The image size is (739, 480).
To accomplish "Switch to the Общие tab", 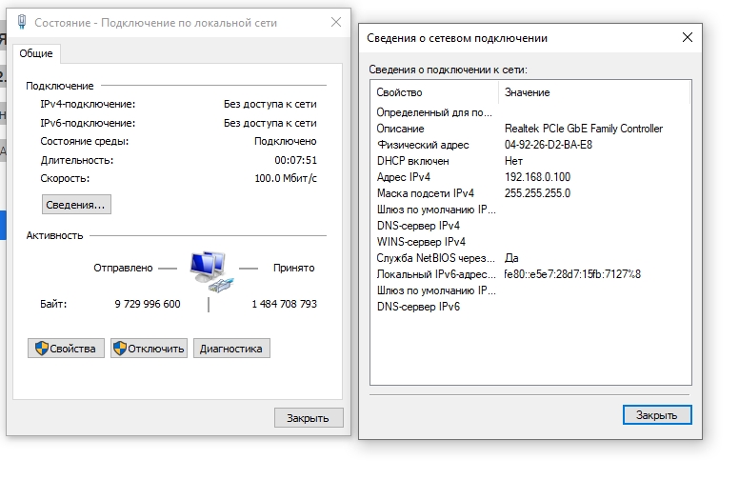I will pyautogui.click(x=36, y=53).
